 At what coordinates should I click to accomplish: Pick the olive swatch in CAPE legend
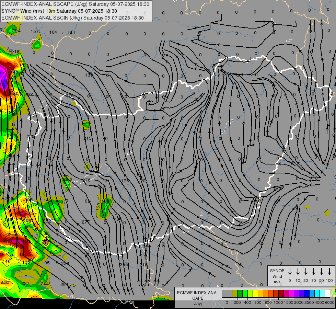coord(235,294)
